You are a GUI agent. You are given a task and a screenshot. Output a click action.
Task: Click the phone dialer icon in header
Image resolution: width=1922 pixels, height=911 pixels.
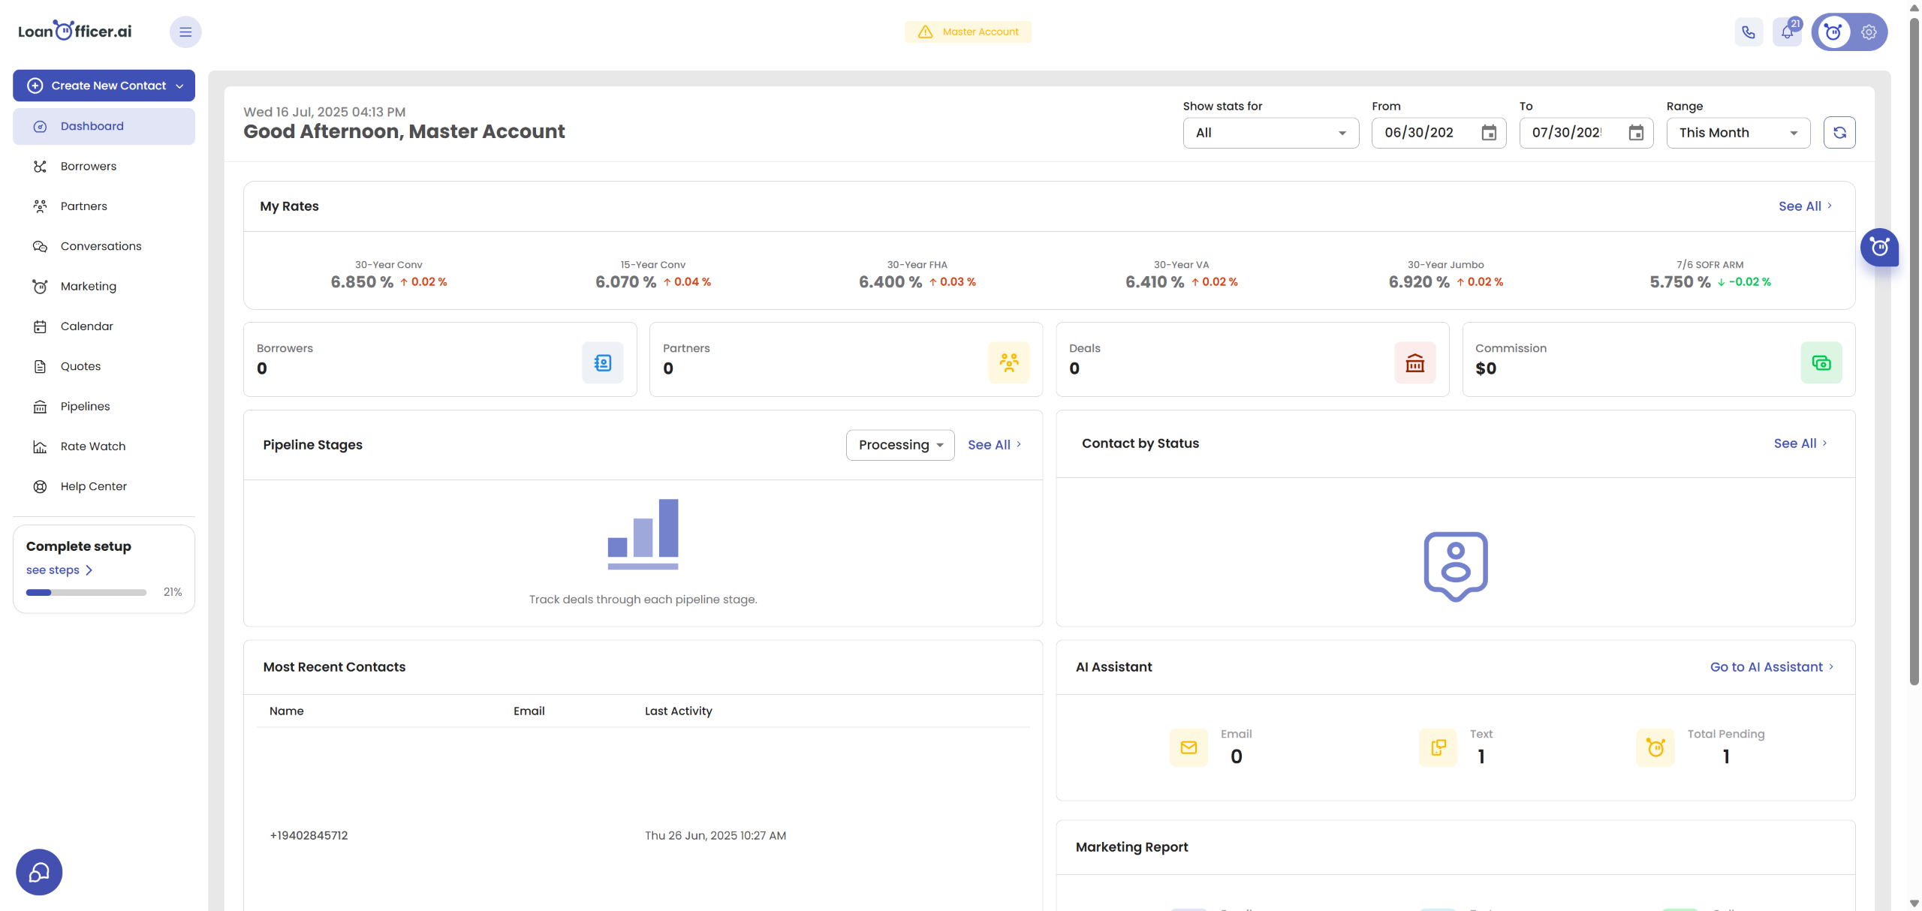point(1749,32)
